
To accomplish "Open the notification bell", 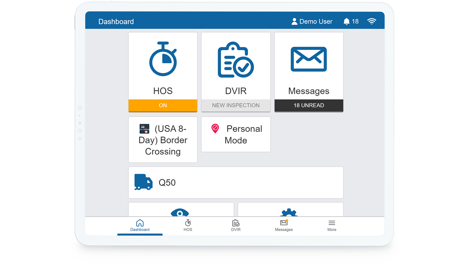I will 347,22.
